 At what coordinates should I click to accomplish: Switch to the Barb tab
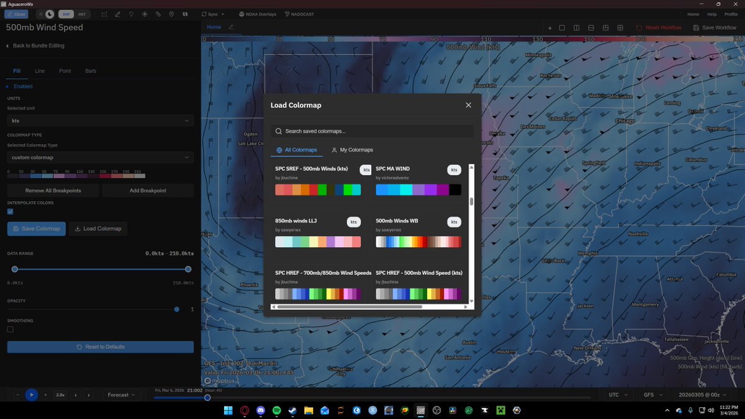(x=91, y=71)
